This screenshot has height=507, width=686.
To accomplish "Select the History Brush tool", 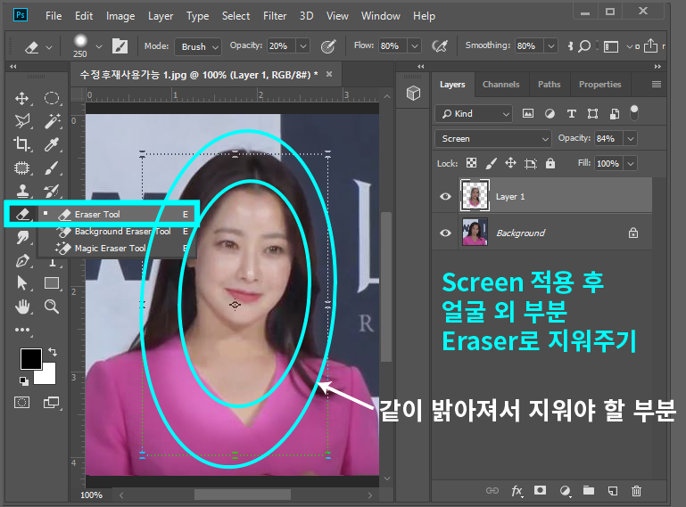I will coord(52,191).
